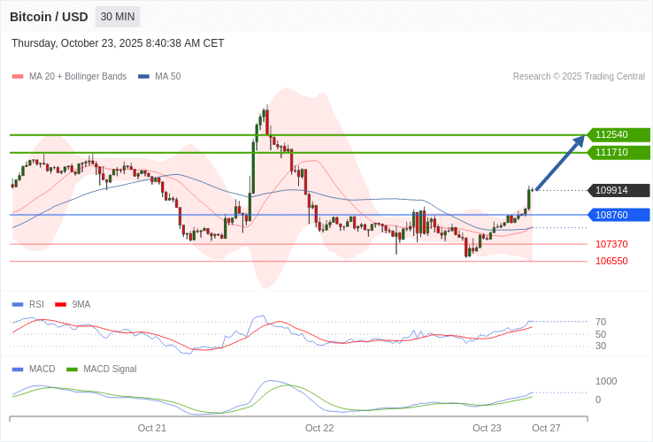This screenshot has height=442, width=653.
Task: Open the Research © 2025 Trading Central credit
Action: click(x=579, y=76)
